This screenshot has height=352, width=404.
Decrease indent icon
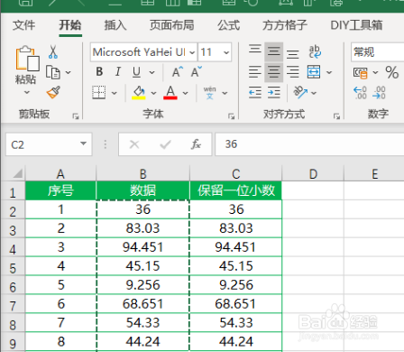click(255, 92)
